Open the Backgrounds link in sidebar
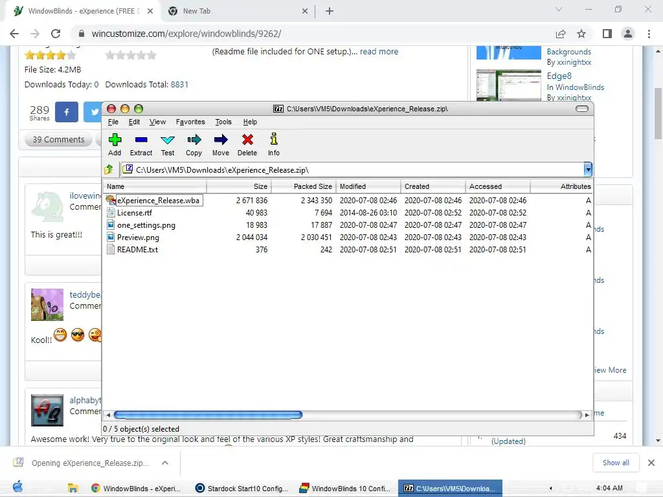663x497 pixels. [x=568, y=52]
